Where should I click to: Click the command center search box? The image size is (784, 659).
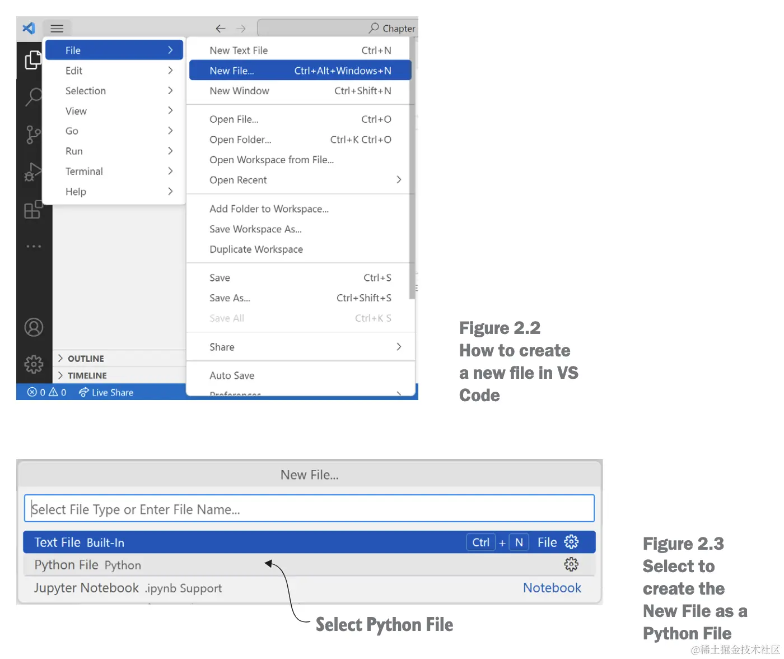(337, 28)
